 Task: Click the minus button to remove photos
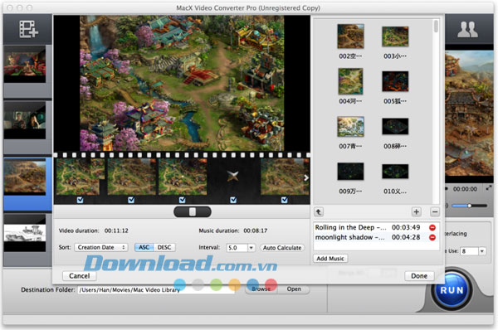(x=435, y=211)
